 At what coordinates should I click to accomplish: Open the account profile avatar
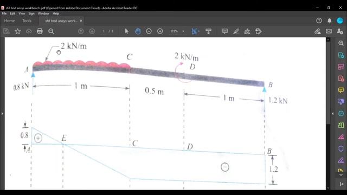tap(340, 21)
